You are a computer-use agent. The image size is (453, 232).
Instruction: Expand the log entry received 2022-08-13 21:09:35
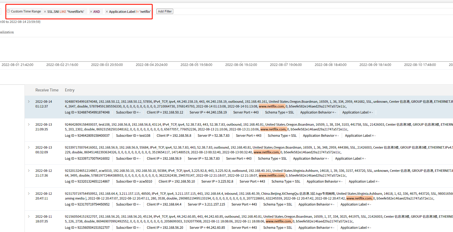(x=29, y=124)
